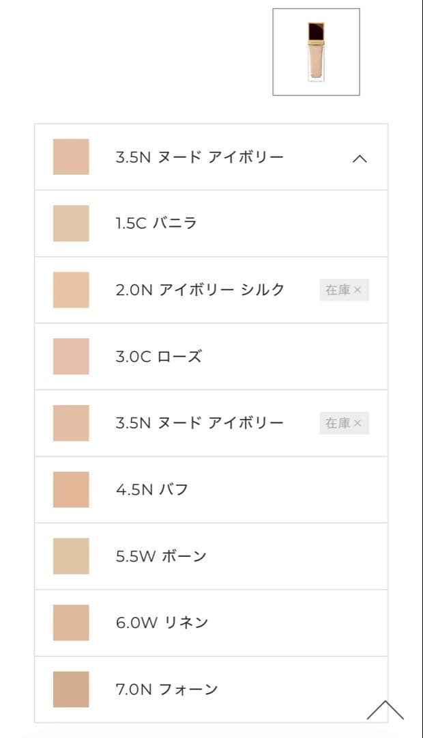Screen dimensions: 423x738
Task: Click the 1.5C バニラ color swatch
Action: (x=71, y=223)
